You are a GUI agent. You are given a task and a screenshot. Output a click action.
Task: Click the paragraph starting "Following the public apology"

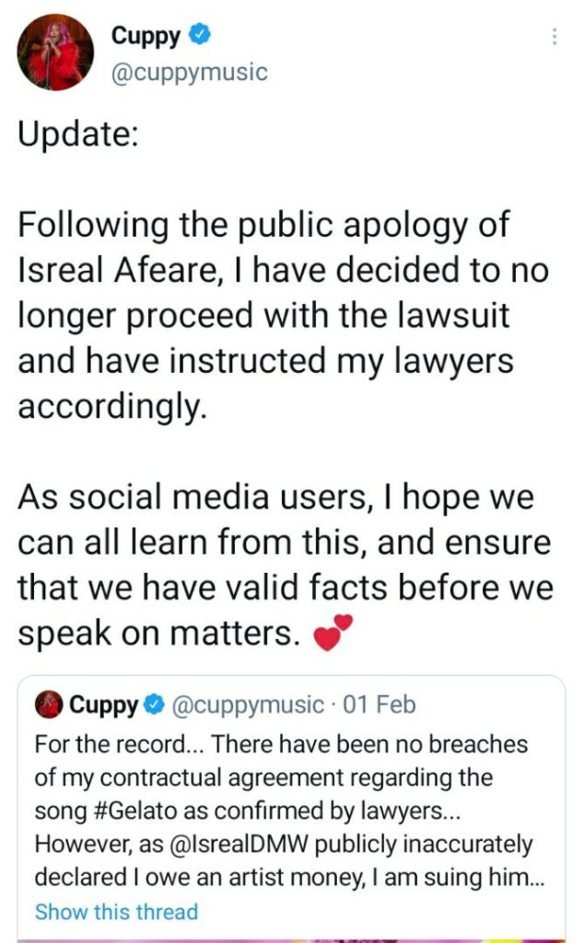(x=276, y=316)
